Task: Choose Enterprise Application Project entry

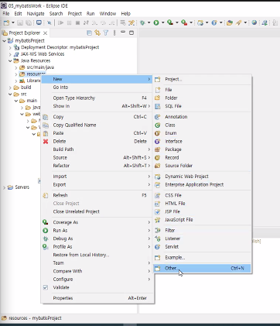Action: tap(203, 185)
